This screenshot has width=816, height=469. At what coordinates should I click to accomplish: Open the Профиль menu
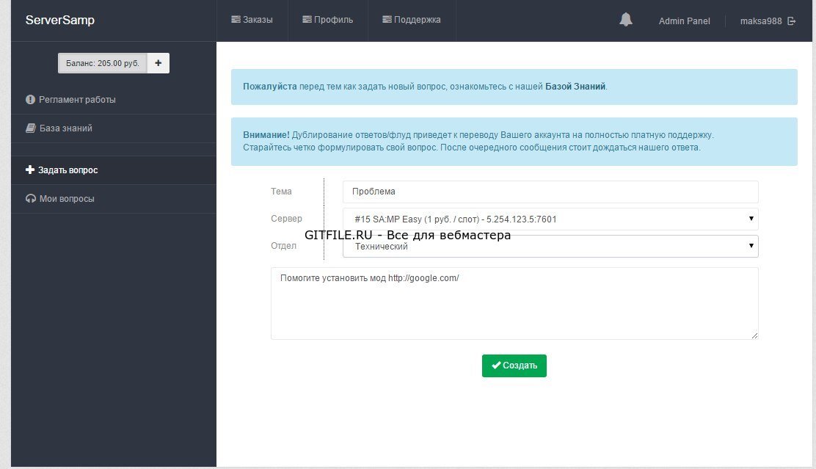pos(328,20)
